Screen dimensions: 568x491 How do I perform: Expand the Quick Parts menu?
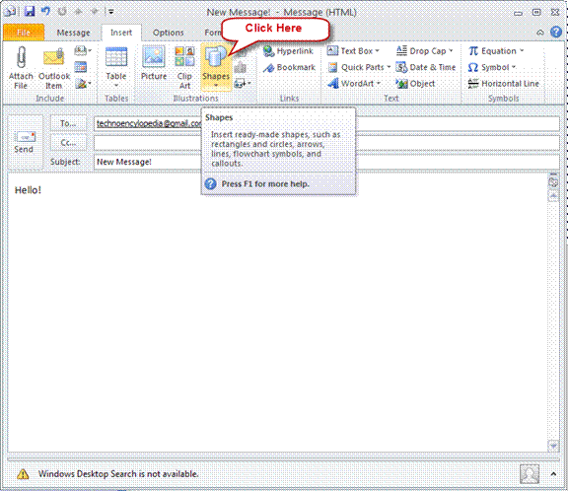389,67
